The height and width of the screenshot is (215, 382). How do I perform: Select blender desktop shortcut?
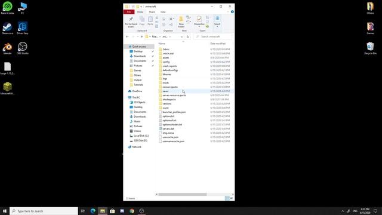pos(7,48)
